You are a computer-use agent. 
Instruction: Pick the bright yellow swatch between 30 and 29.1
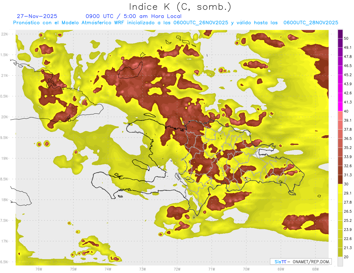tap(340, 188)
